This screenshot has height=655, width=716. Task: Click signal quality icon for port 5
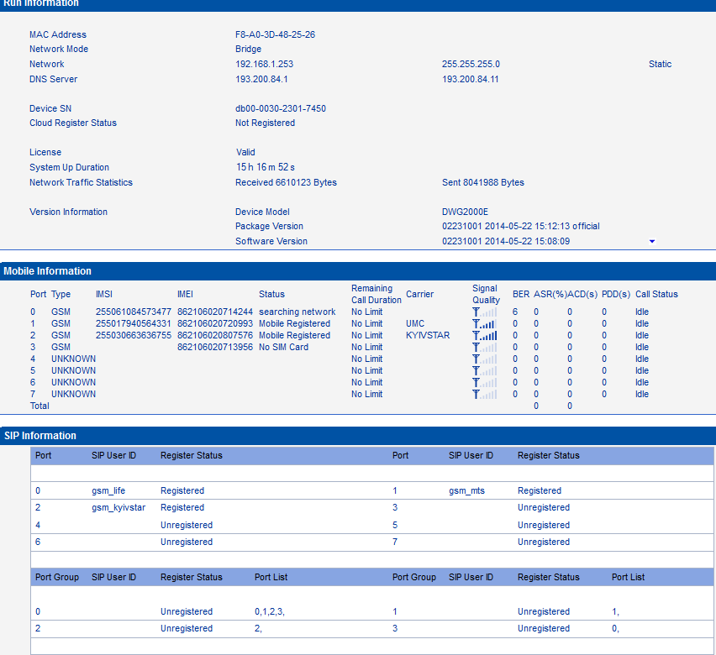click(x=484, y=370)
